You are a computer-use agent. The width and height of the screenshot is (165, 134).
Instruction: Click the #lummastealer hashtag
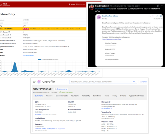[x=102, y=9]
